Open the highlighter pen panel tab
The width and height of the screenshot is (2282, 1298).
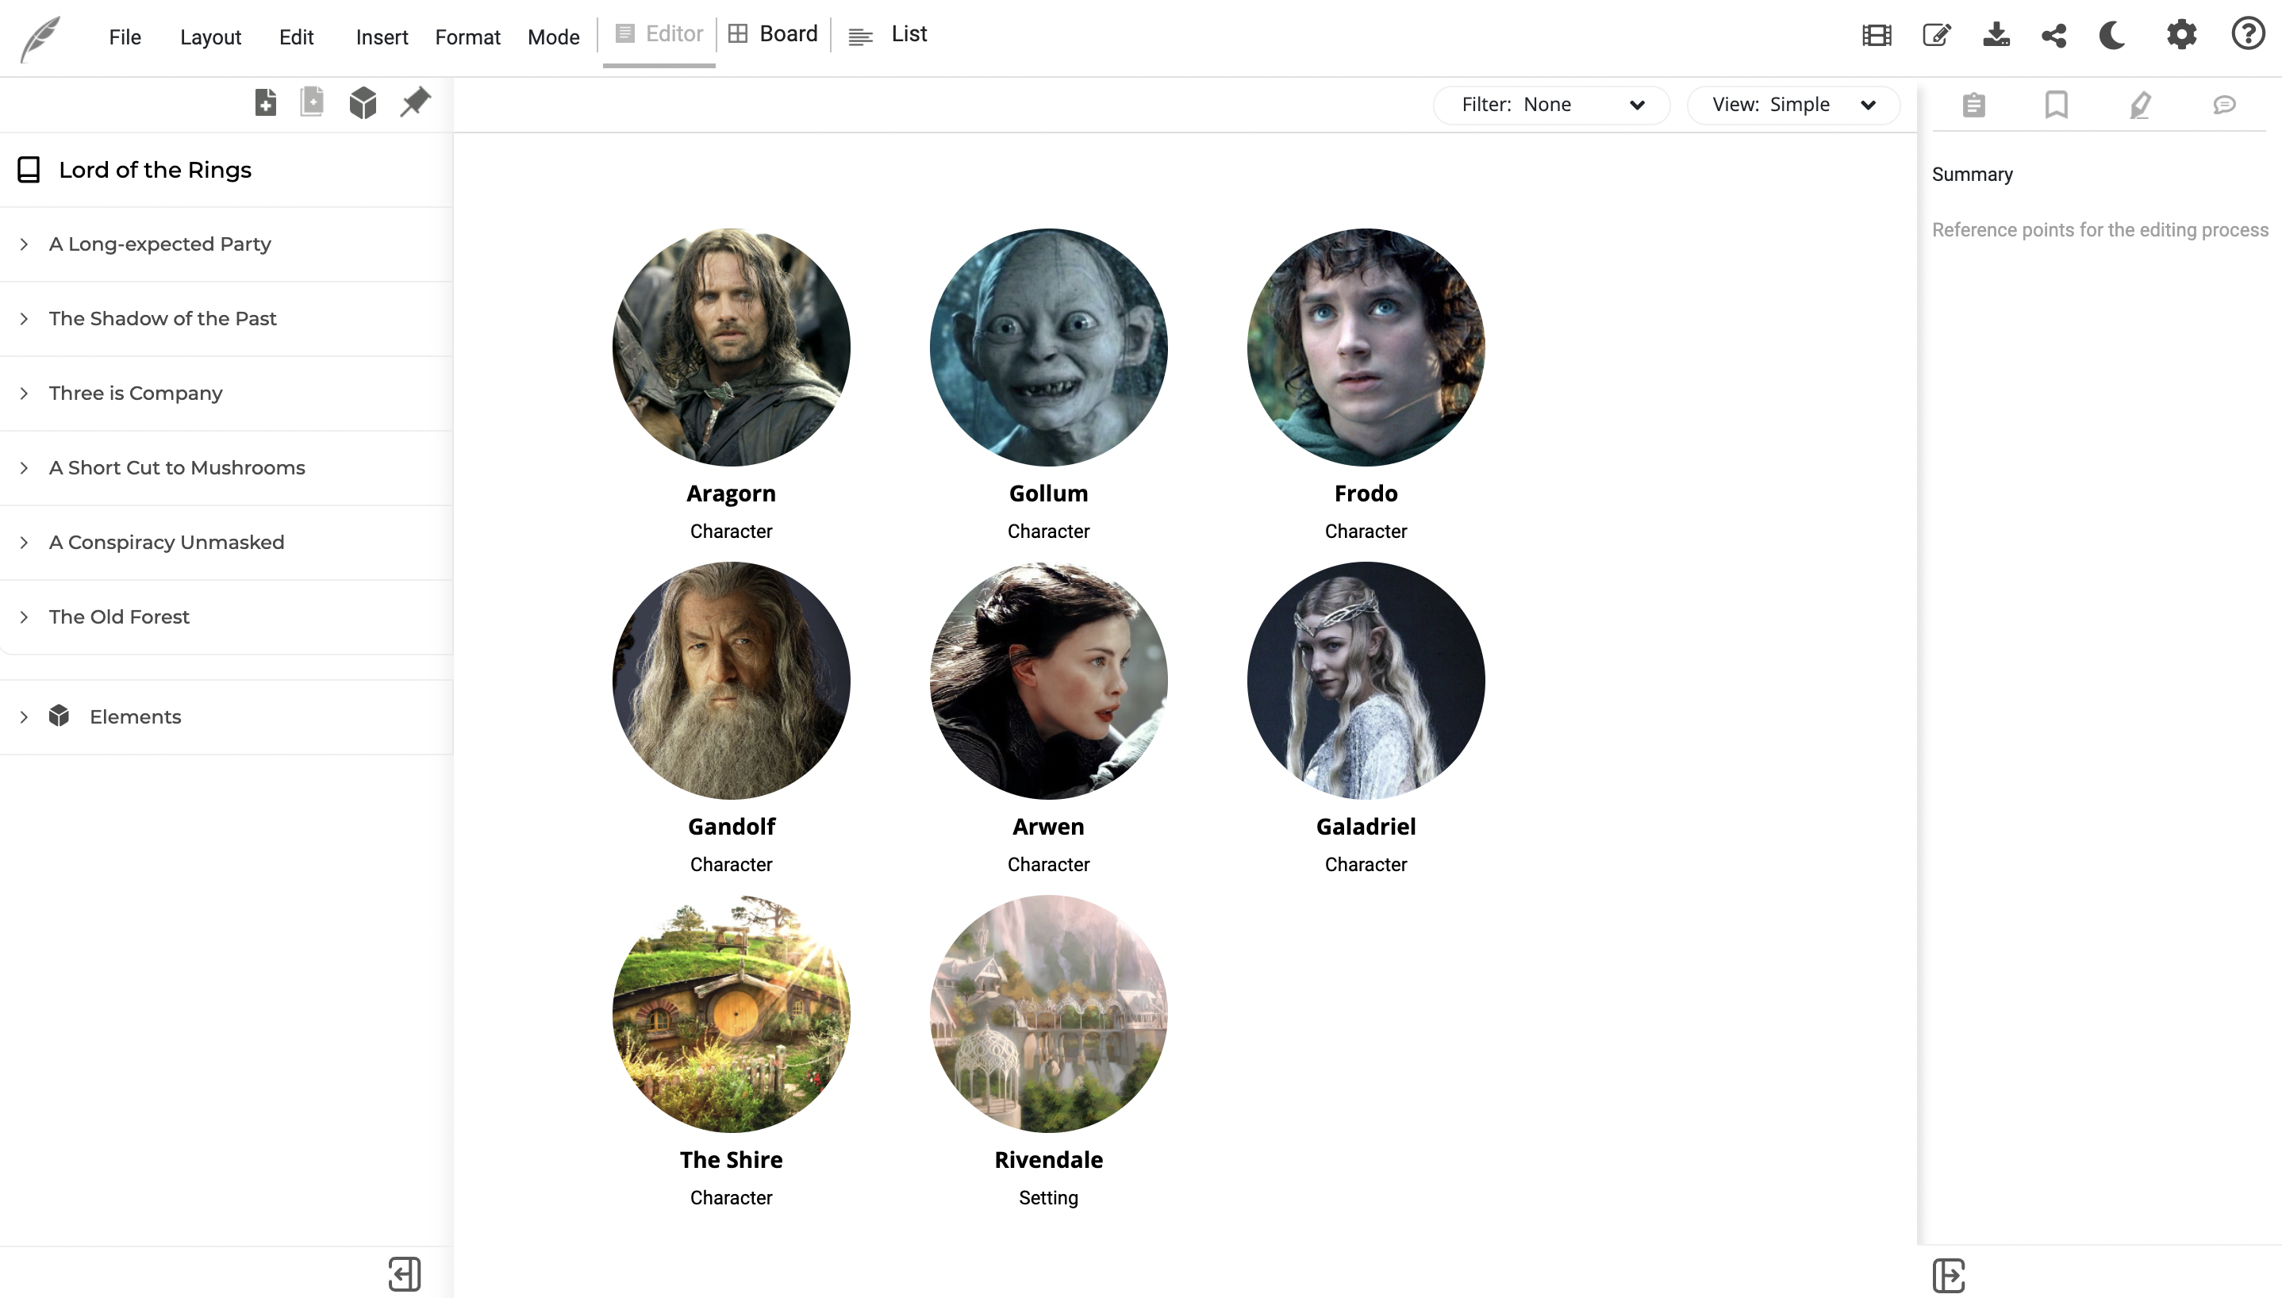tap(2140, 106)
